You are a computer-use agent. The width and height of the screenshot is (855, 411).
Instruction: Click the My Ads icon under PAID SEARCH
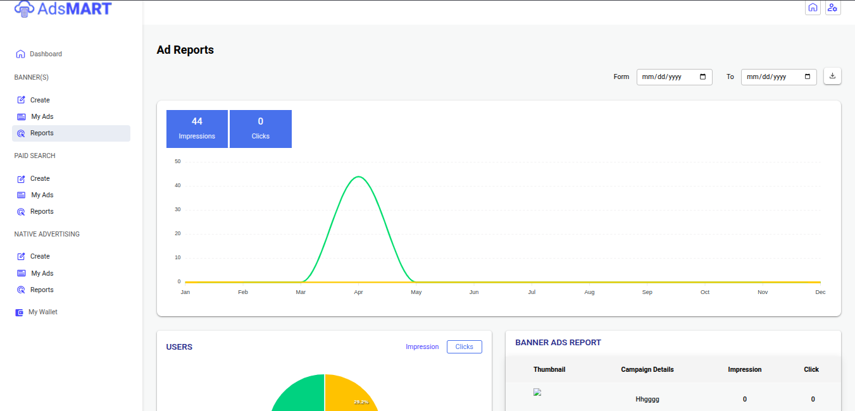(22, 195)
